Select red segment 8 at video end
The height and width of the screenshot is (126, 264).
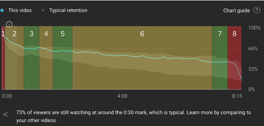point(234,58)
